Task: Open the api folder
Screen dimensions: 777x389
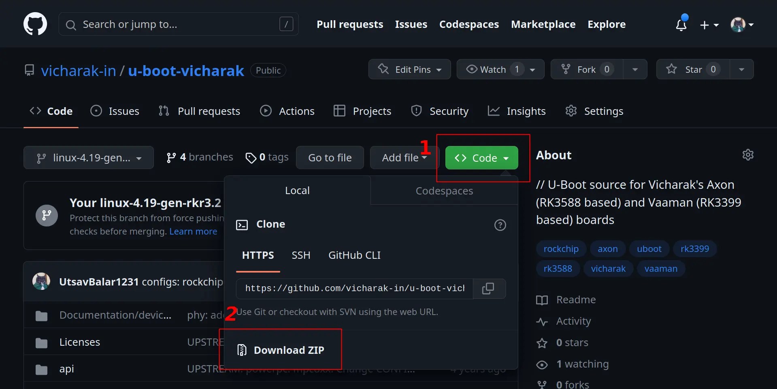Action: (x=67, y=369)
